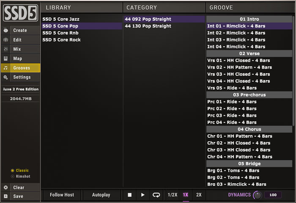Set tempo to 1X
The width and height of the screenshot is (296, 203).
coord(186,195)
